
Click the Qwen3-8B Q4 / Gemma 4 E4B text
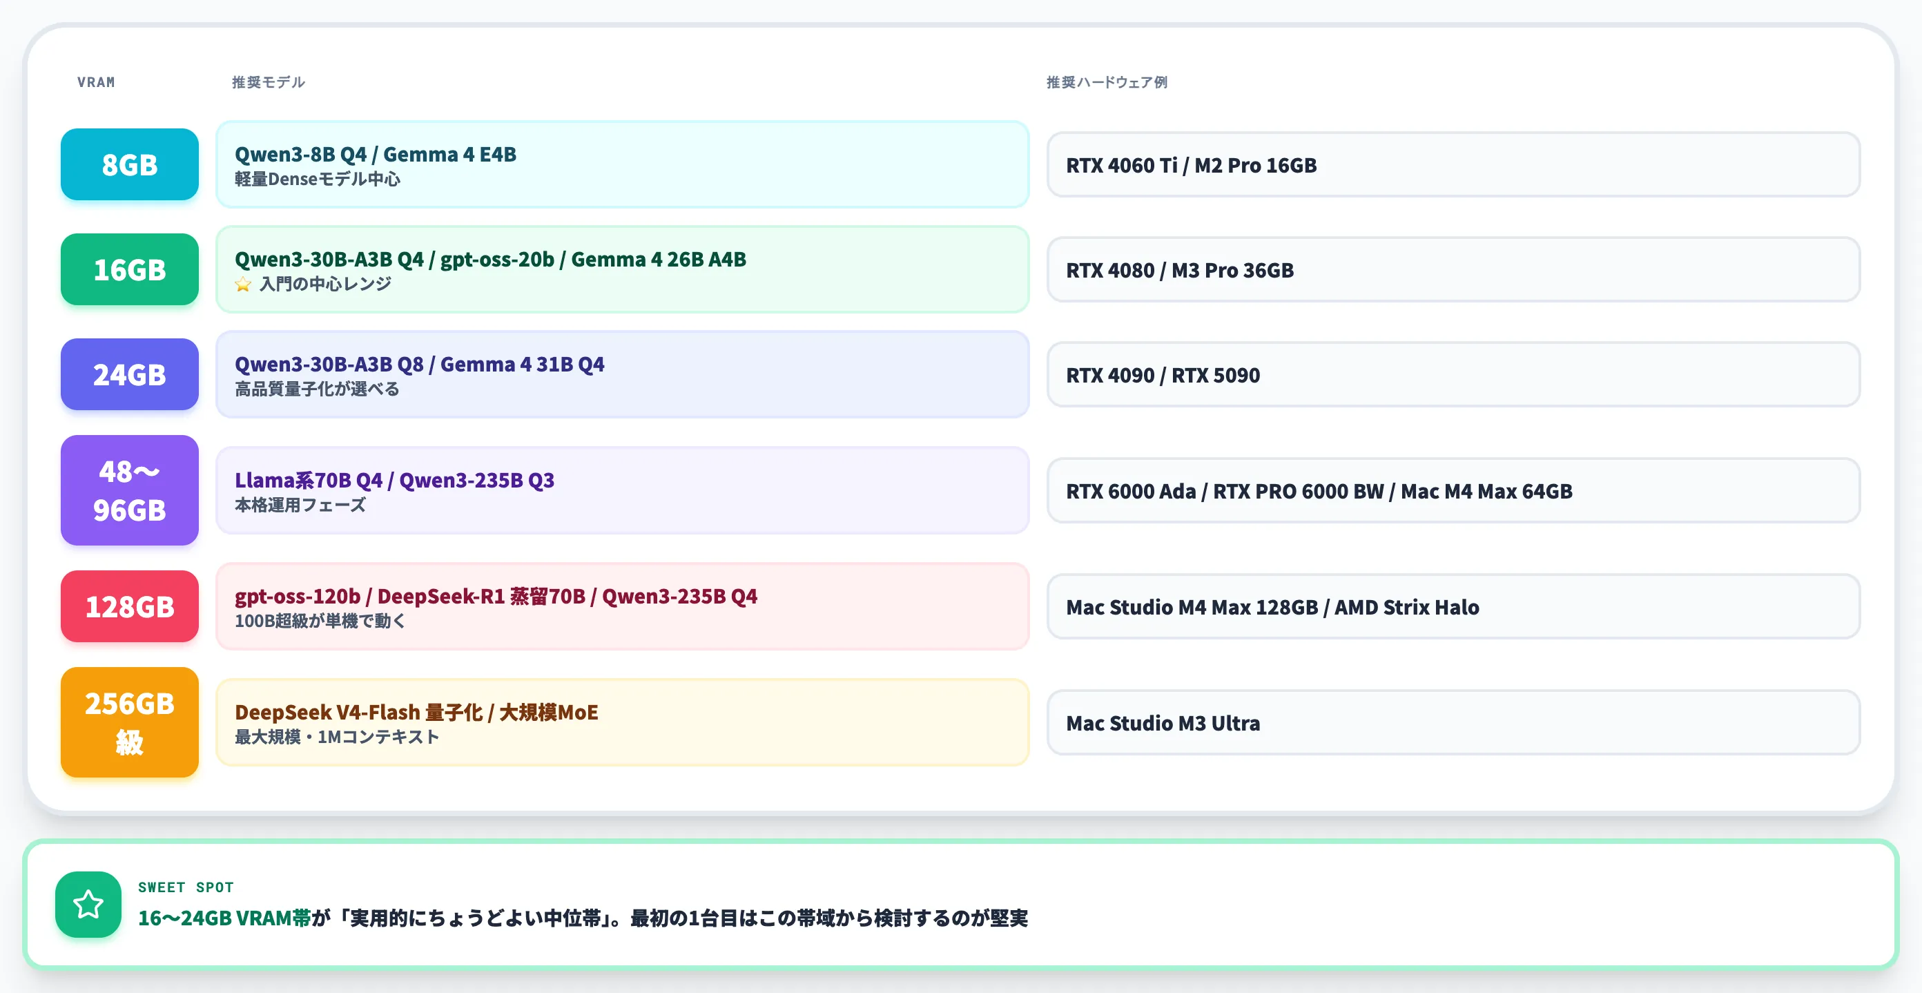376,154
